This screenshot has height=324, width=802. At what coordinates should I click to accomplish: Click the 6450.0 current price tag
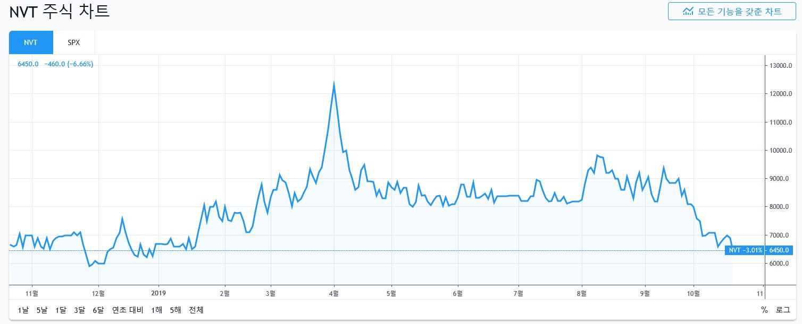(779, 250)
